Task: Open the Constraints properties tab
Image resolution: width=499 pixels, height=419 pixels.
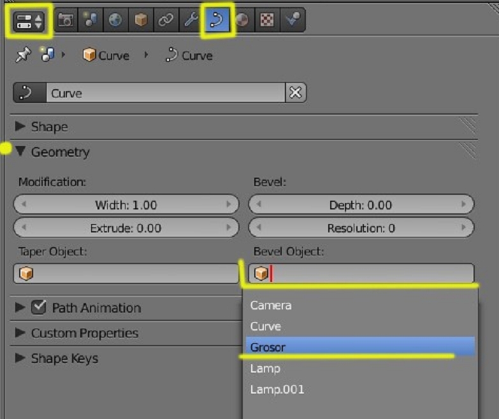Action: [x=166, y=20]
